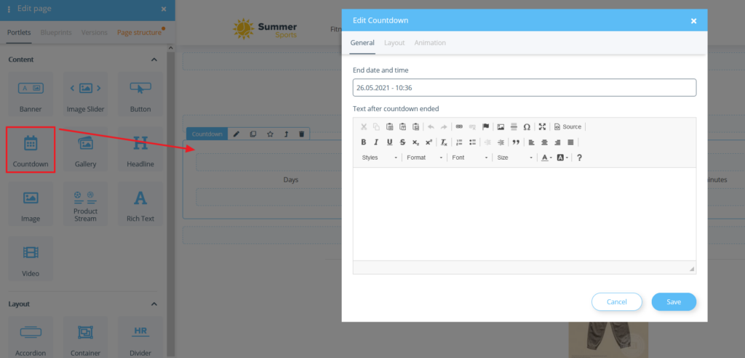
Task: Center the text
Action: 544,142
